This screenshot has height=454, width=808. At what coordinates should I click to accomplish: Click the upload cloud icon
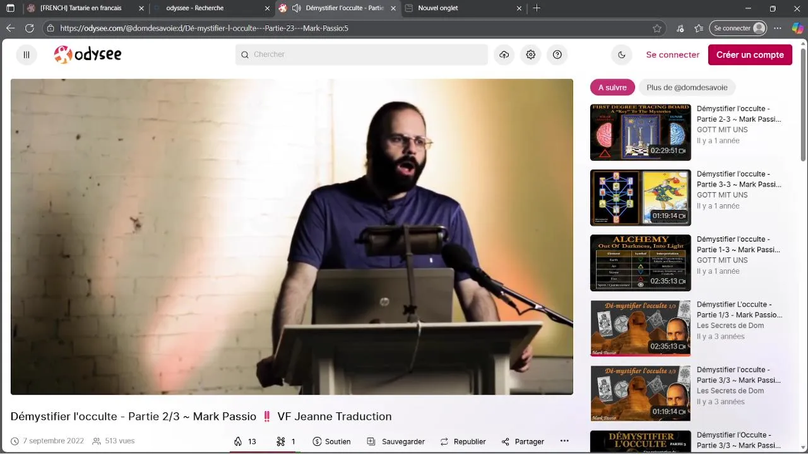pos(504,55)
